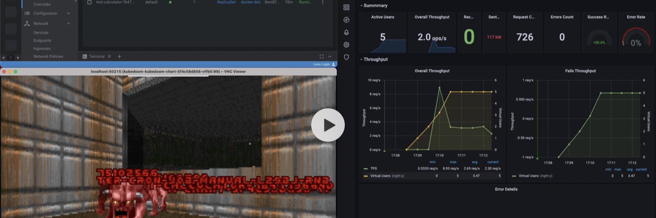This screenshot has height=218, width=656.
Task: Click the Overall Throughput stat panel title
Action: pyautogui.click(x=432, y=17)
